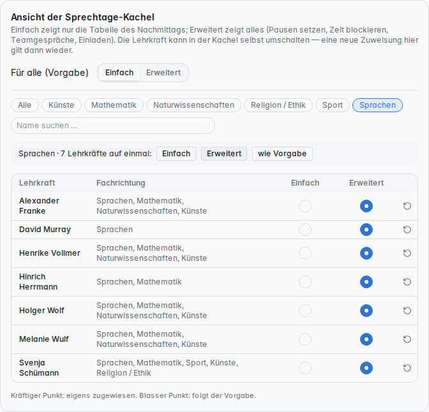Reset David Murray's view assignment icon
429x412 pixels.
407,230
